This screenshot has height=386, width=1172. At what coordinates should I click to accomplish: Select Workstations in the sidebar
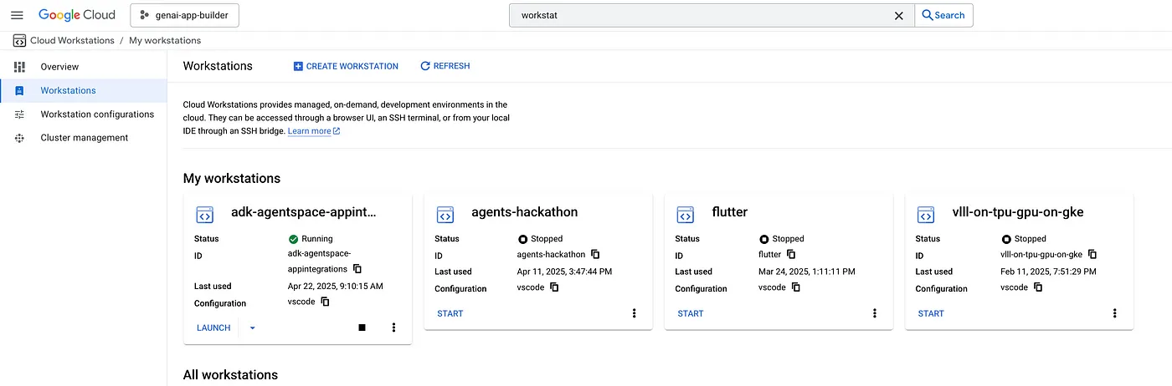84,90
